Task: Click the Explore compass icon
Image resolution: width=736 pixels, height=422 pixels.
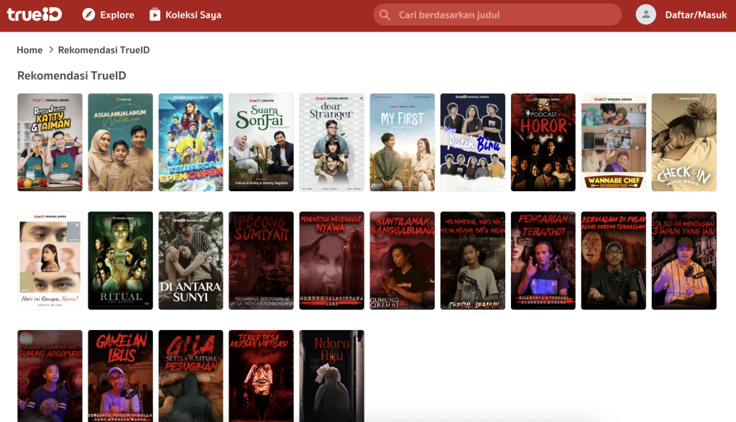Action: [88, 14]
